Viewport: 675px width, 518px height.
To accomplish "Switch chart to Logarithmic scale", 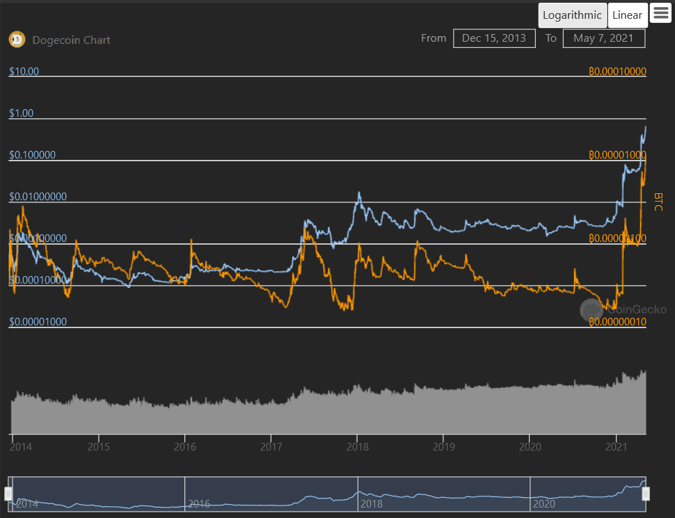I will [x=573, y=15].
